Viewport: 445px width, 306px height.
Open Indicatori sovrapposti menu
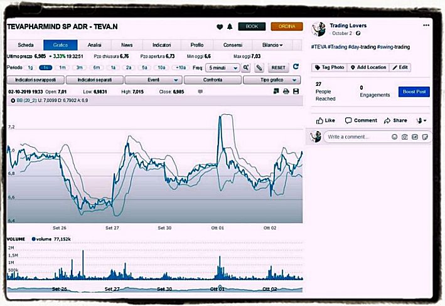[36, 80]
